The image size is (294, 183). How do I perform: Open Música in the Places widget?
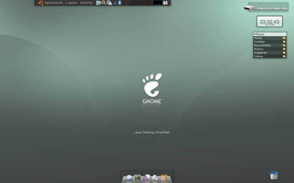[x=270, y=49]
